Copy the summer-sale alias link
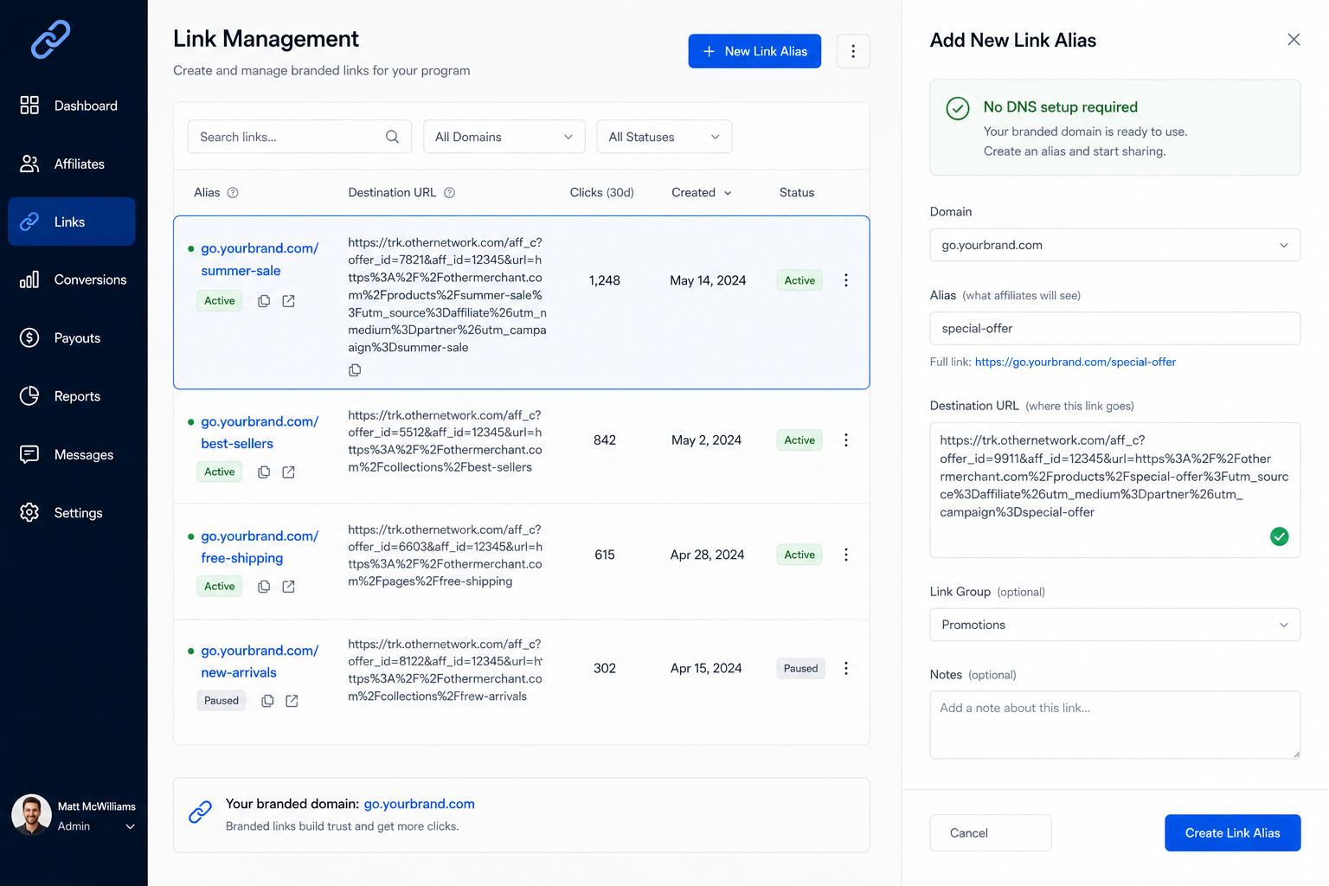 (x=264, y=301)
